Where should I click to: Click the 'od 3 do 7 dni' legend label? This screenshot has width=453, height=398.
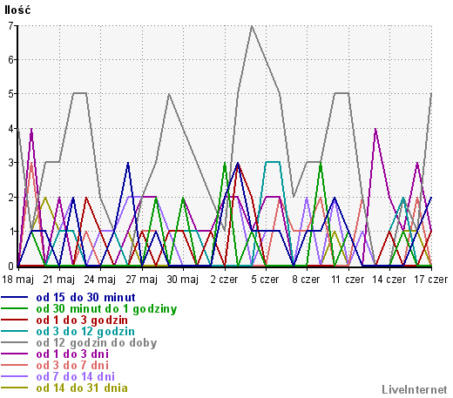click(x=72, y=366)
